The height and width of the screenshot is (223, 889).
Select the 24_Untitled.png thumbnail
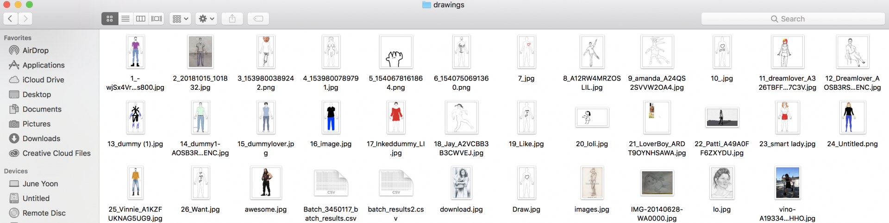(x=852, y=118)
